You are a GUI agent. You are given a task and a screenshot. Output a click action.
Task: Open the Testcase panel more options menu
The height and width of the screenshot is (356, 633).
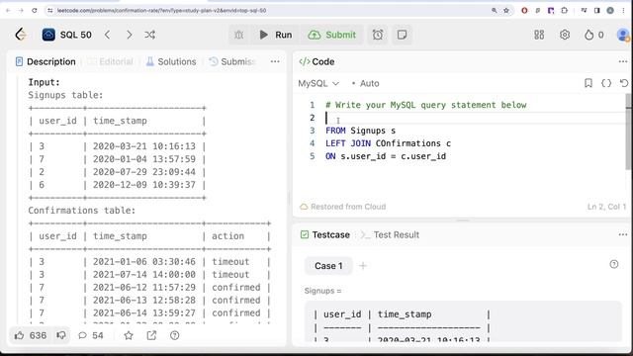(x=623, y=234)
